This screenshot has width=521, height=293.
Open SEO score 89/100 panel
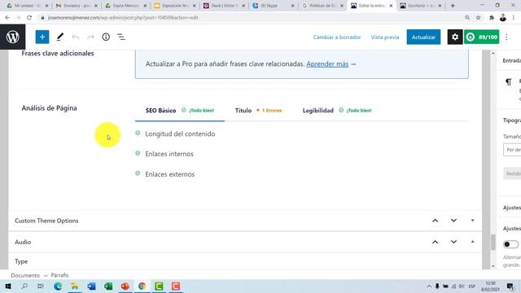[x=481, y=37]
